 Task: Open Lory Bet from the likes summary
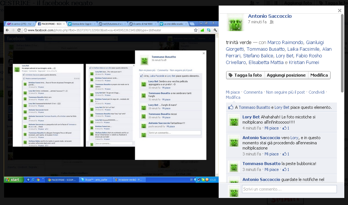click(282, 107)
